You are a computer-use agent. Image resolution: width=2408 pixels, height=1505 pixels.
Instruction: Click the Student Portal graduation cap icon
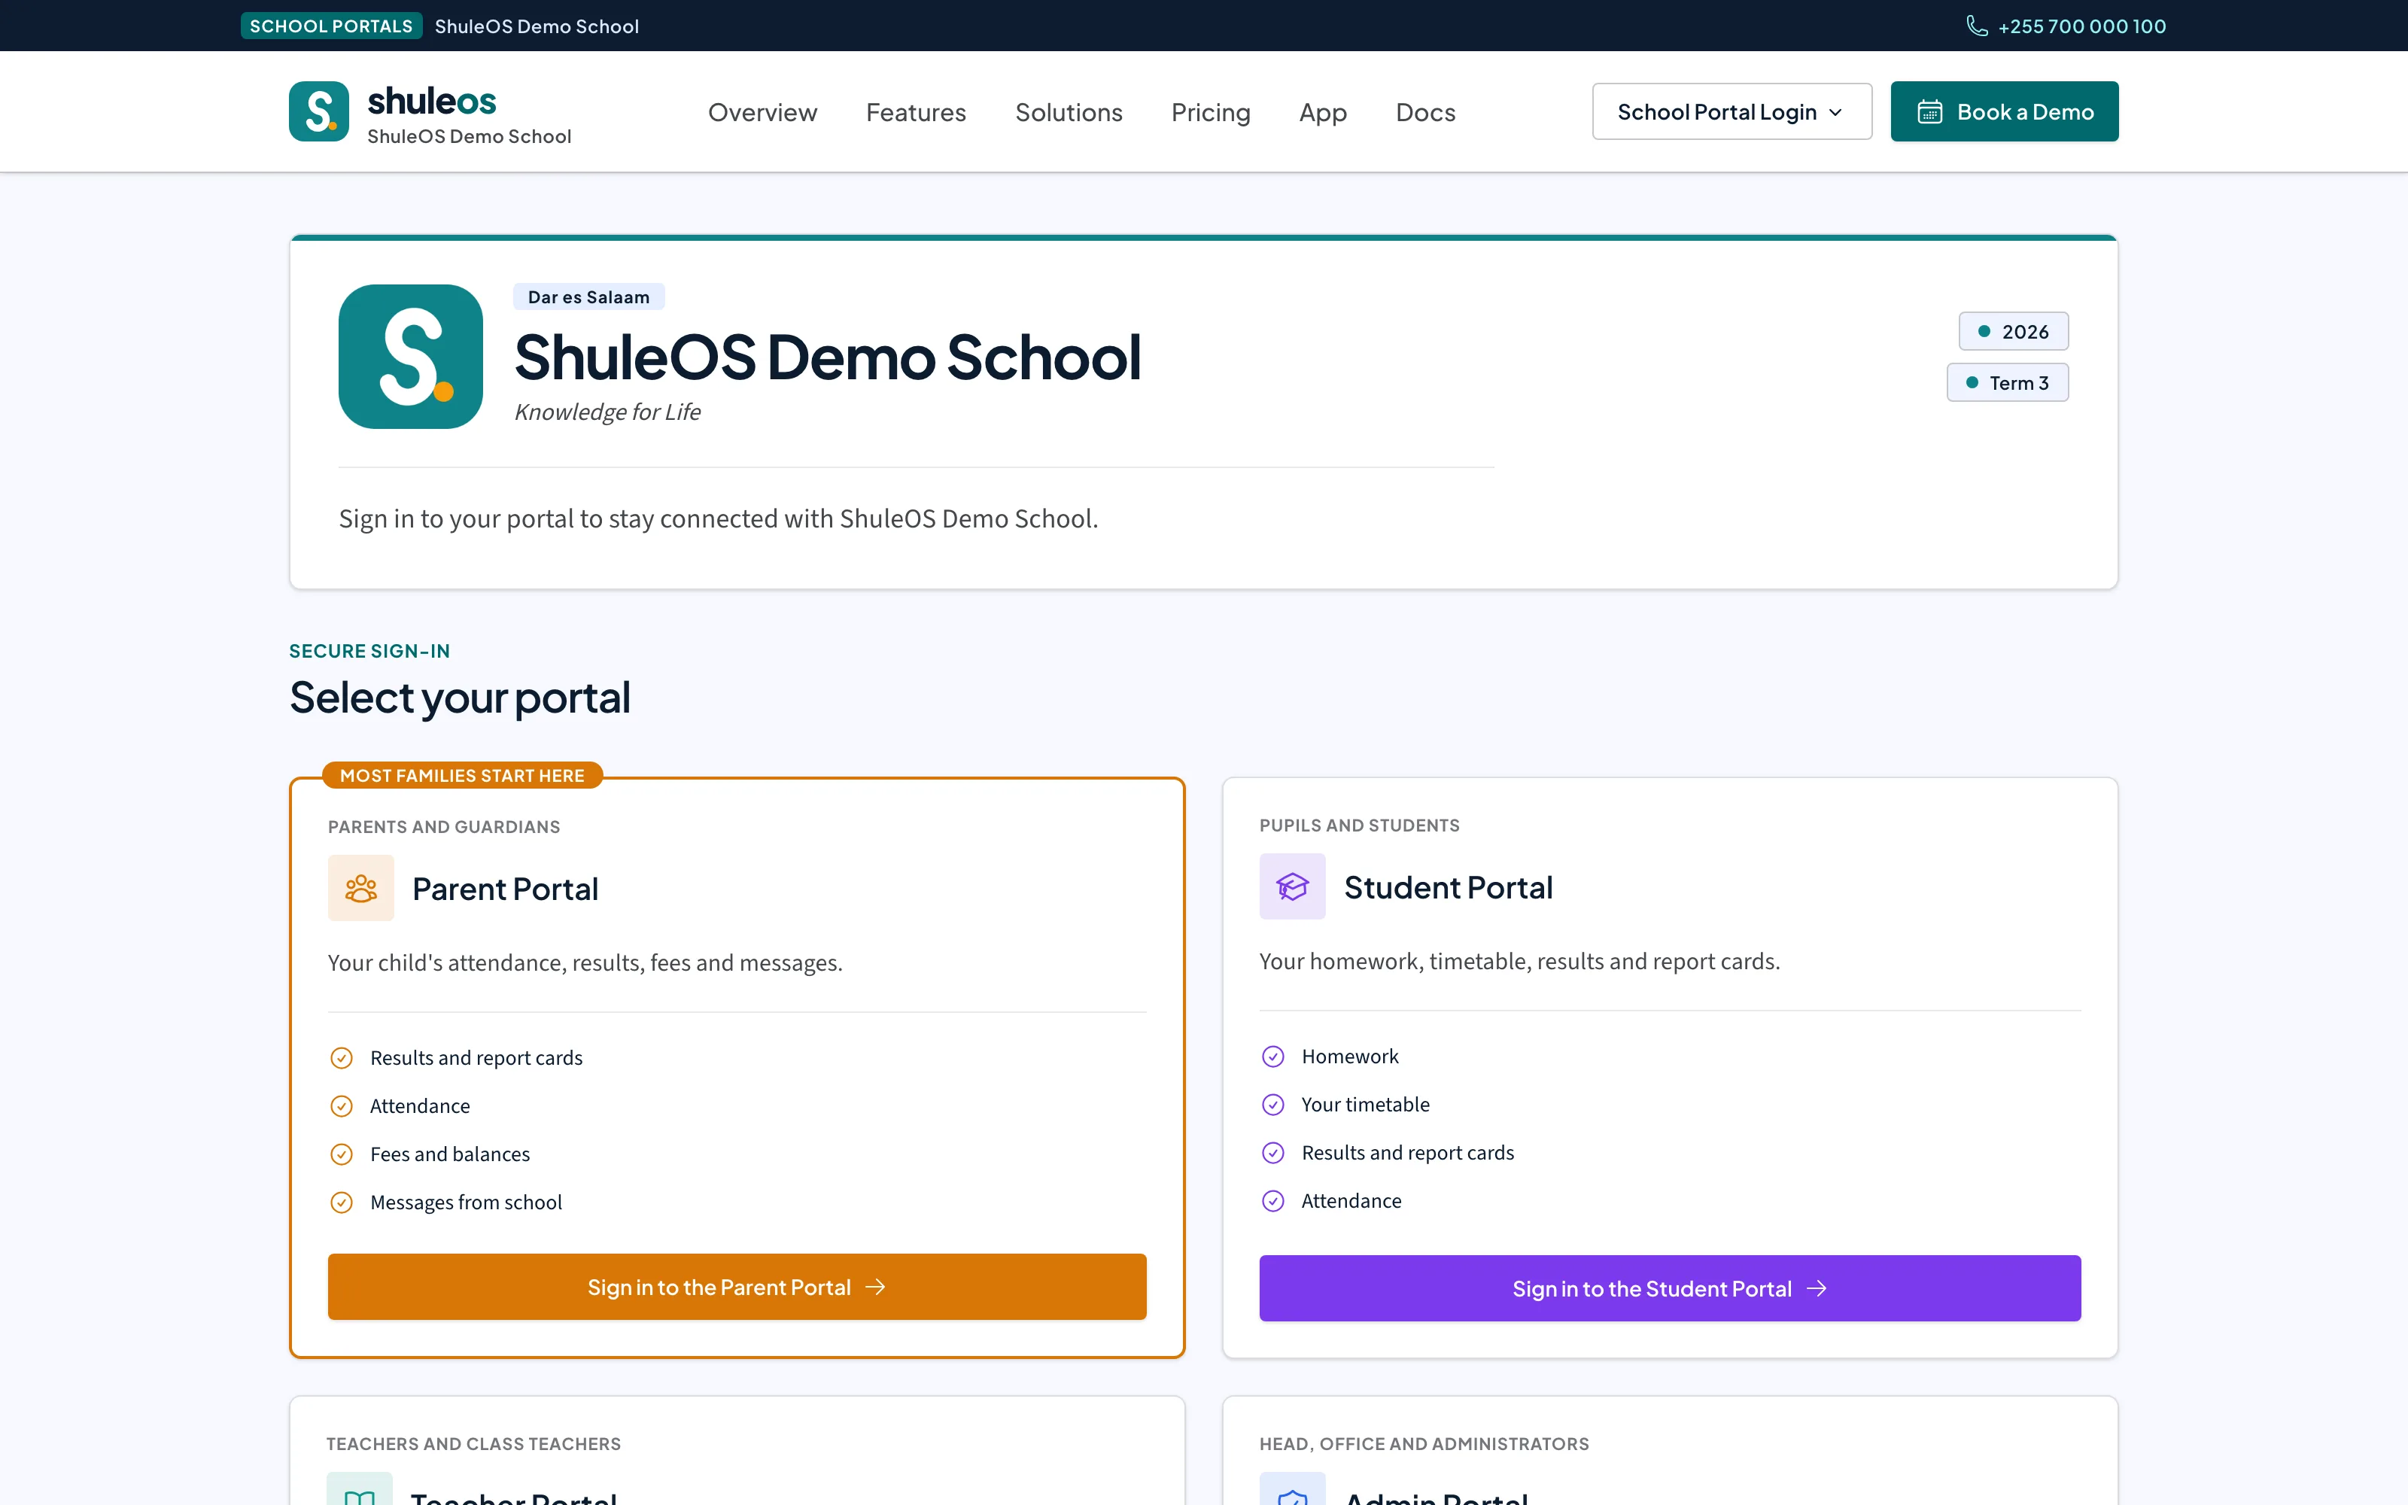tap(1291, 886)
